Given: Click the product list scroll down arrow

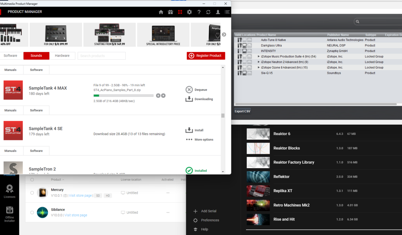Looking at the screenshot, I should pyautogui.click(x=223, y=172).
